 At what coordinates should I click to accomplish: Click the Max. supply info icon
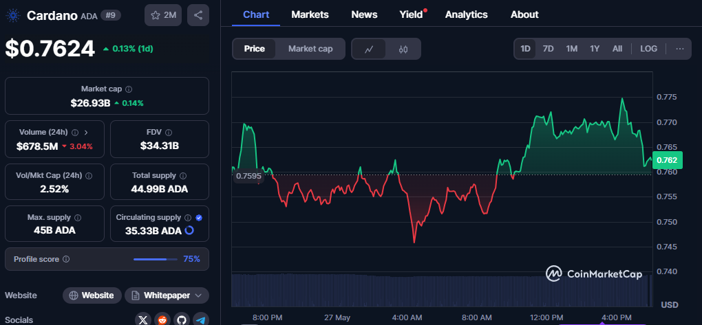(x=78, y=218)
